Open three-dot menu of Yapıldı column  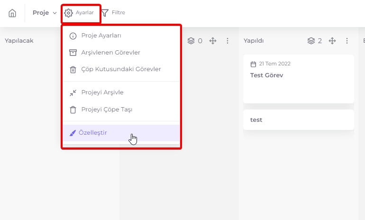[347, 41]
